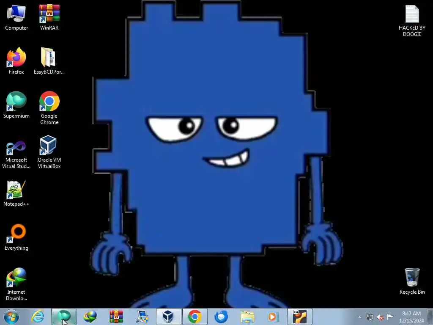The image size is (433, 325).
Task: Click the computer transfer taskbar icon
Action: pyautogui.click(x=143, y=317)
